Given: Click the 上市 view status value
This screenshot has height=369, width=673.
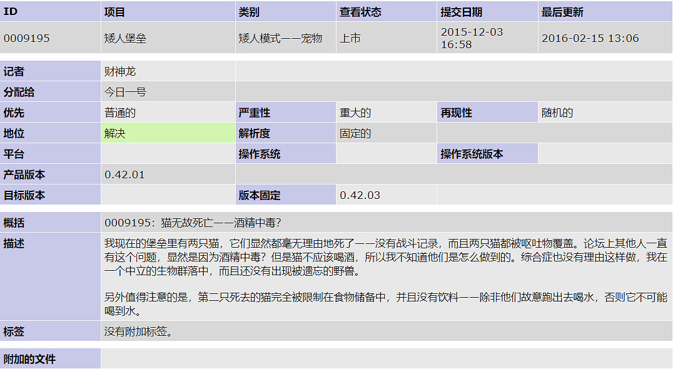Looking at the screenshot, I should point(350,38).
